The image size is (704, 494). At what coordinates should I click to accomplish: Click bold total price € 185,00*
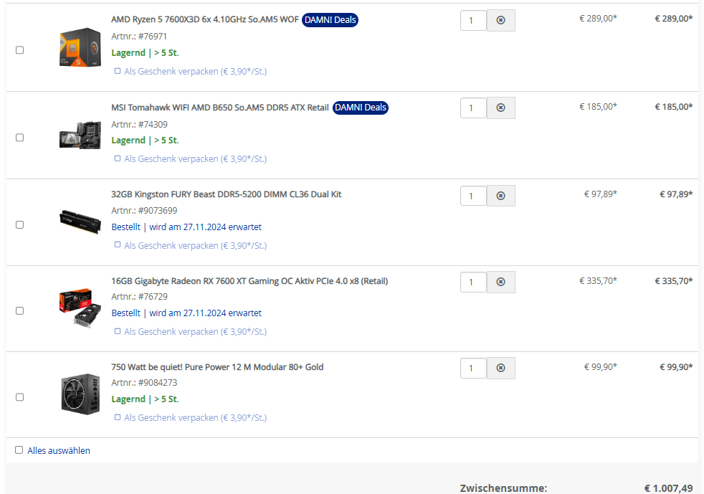(x=673, y=106)
